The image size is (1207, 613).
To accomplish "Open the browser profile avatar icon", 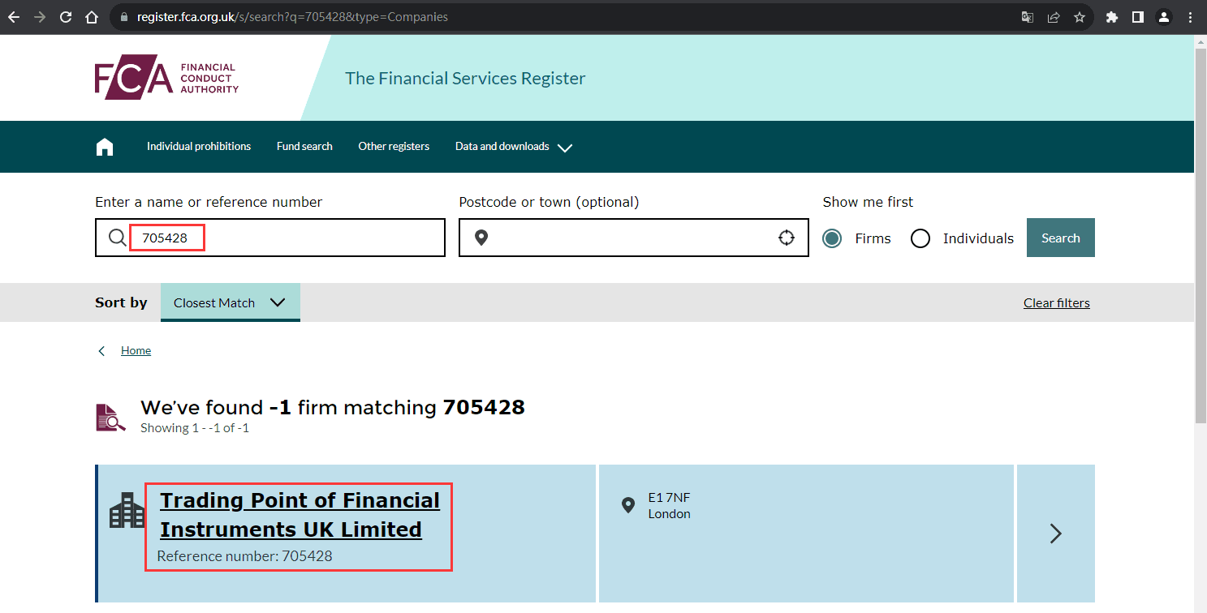I will (x=1164, y=17).
